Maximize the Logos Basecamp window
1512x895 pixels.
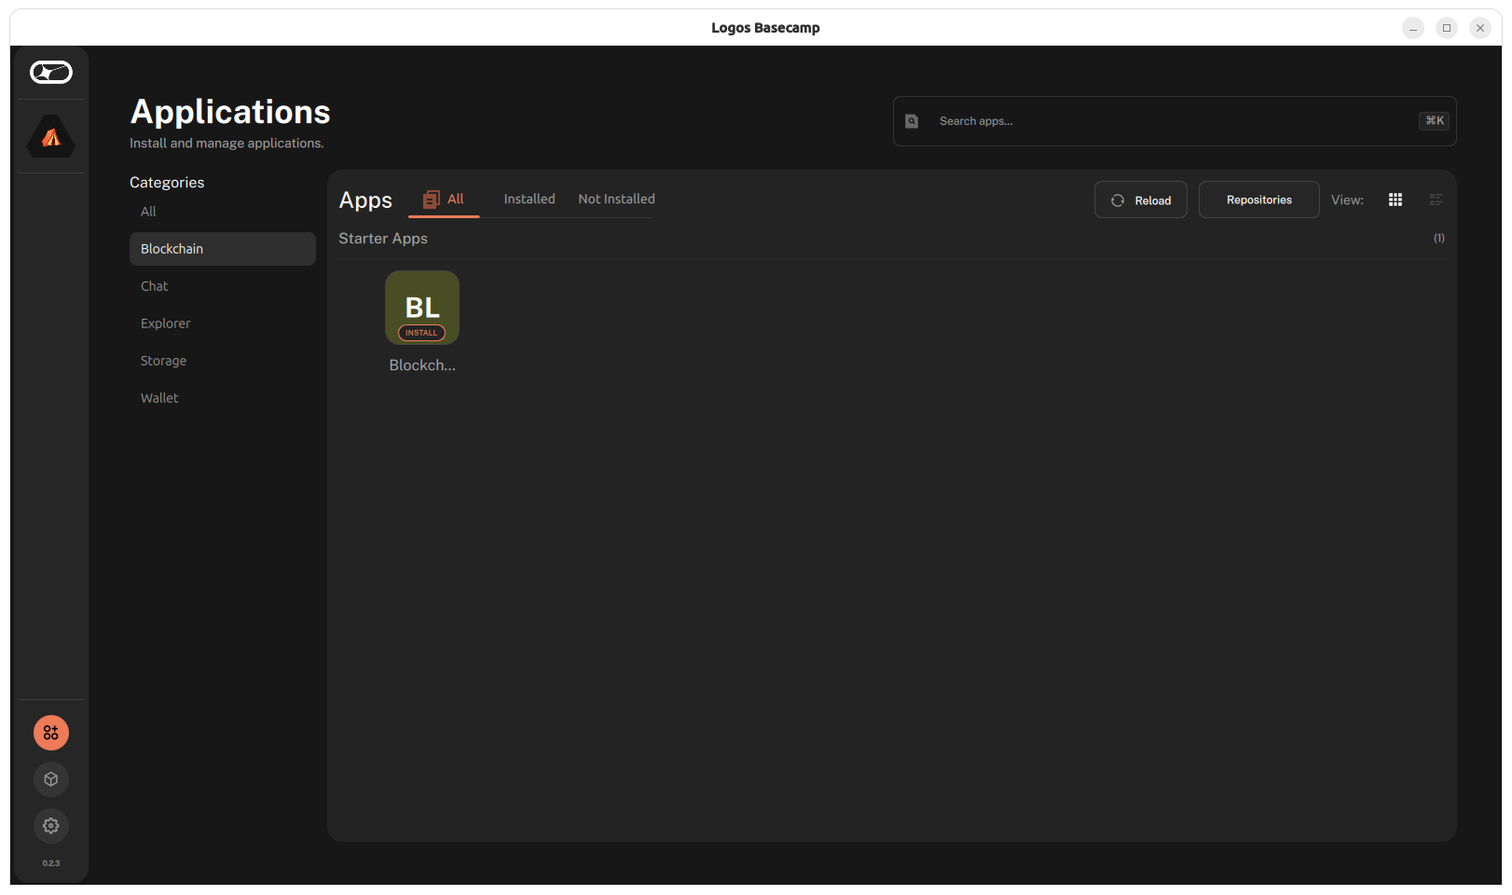1447,28
